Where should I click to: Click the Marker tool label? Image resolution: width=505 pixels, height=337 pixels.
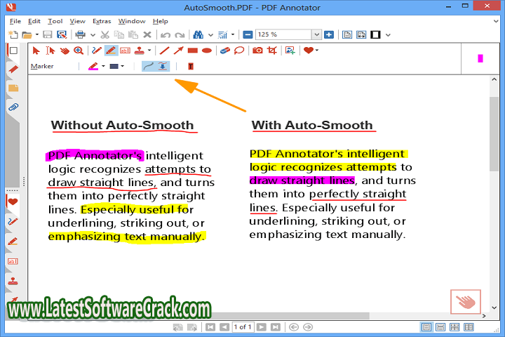(x=42, y=67)
